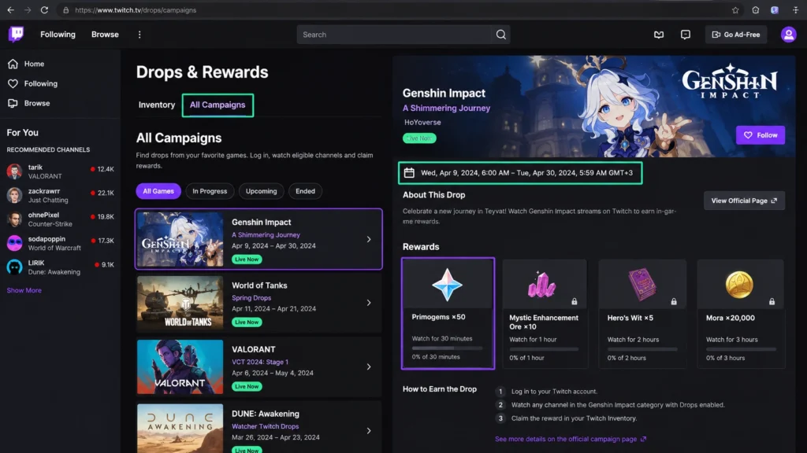Viewport: 807px width, 453px height.
Task: Open ohnePixel channel avatar
Action: click(x=14, y=219)
